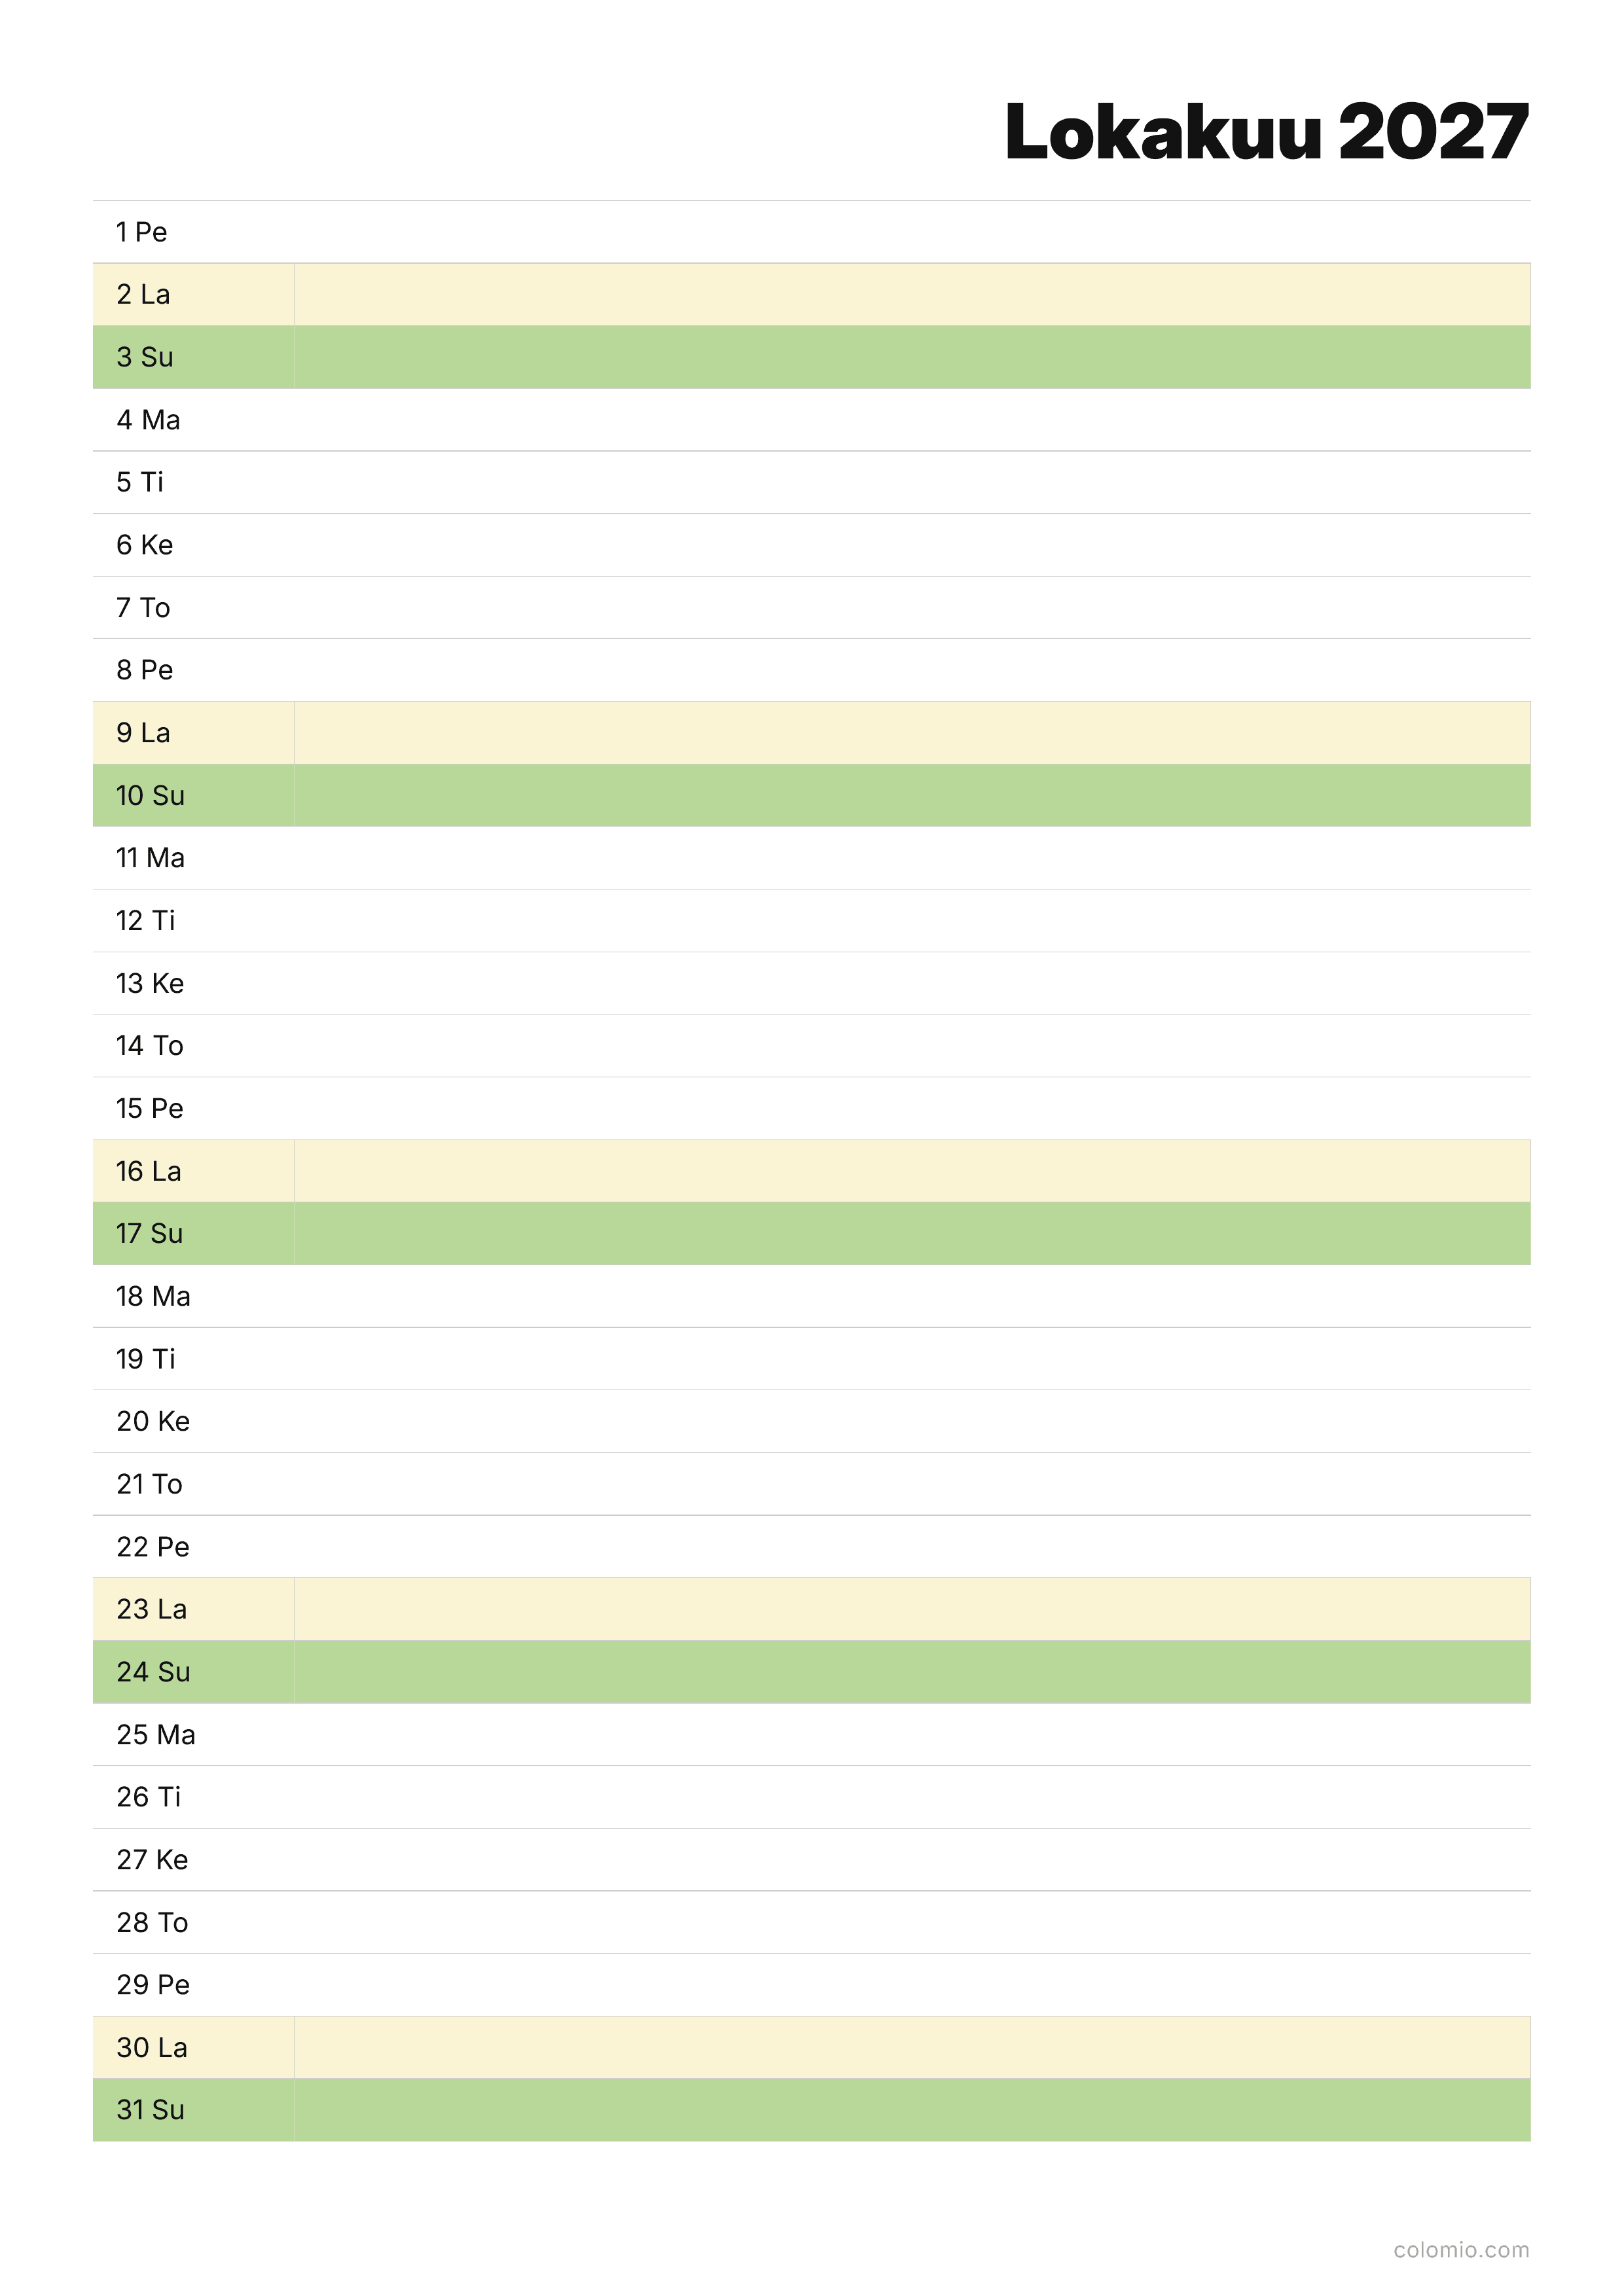This screenshot has height=2296, width=1624.
Task: Click the 12 Ti date label
Action: point(146,920)
